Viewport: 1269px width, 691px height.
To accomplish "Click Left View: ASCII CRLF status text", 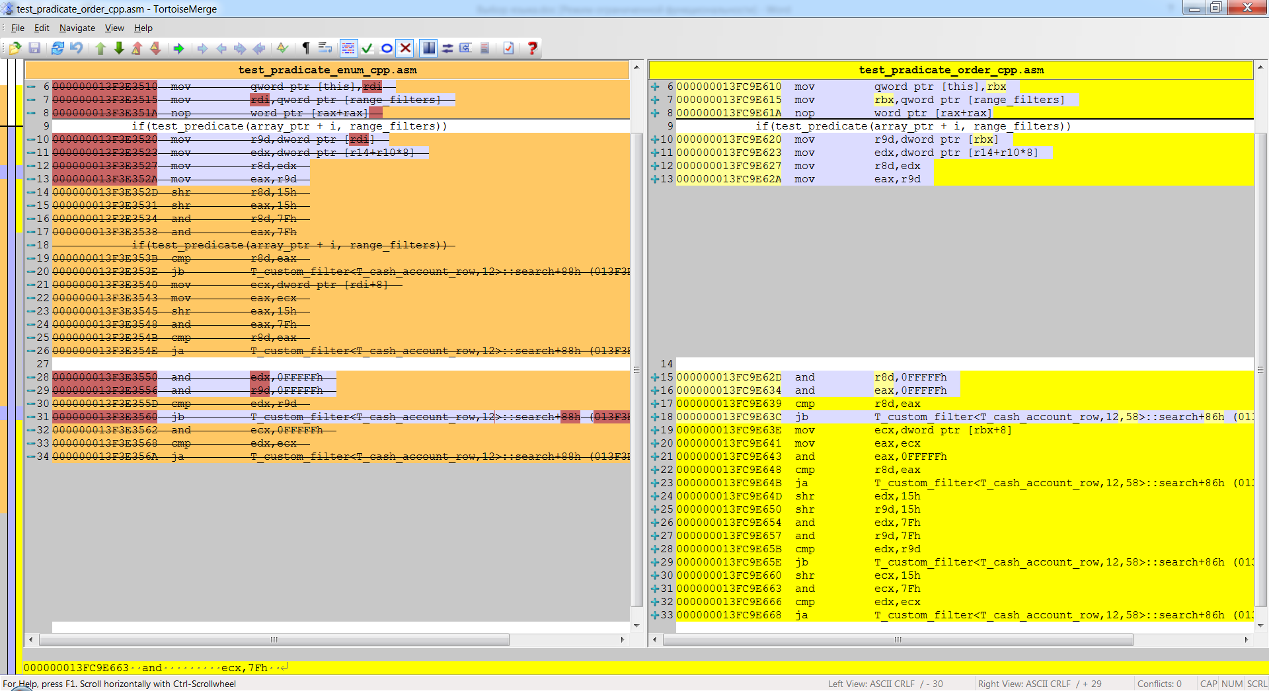I will coord(886,684).
